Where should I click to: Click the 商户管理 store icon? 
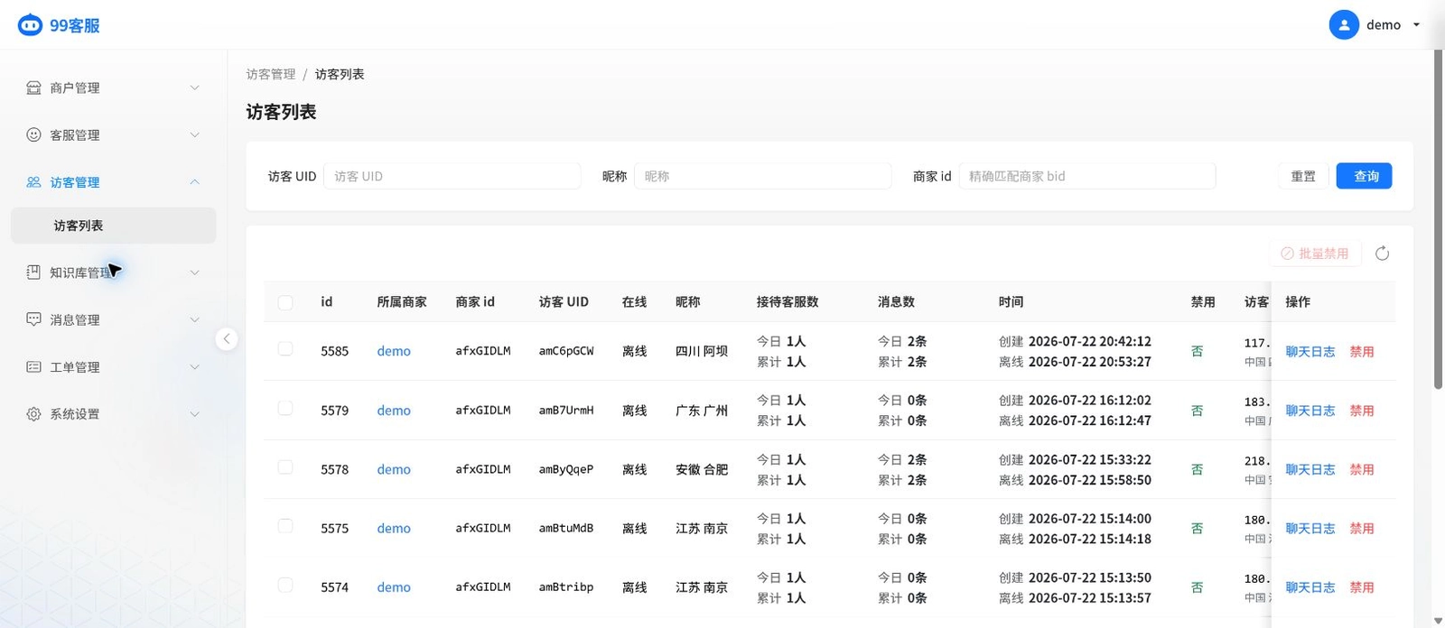[x=33, y=88]
